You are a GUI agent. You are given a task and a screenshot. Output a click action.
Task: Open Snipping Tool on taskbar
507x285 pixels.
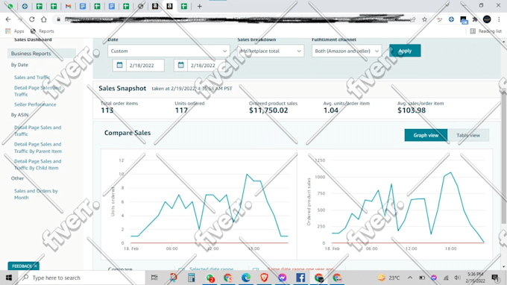(x=173, y=278)
